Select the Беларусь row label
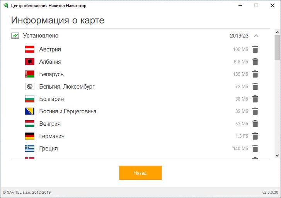281x198 pixels. (x=51, y=74)
